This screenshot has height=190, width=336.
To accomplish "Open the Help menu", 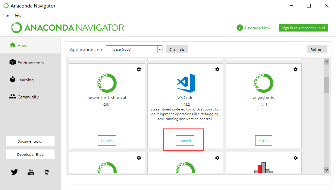I will click(x=17, y=15).
